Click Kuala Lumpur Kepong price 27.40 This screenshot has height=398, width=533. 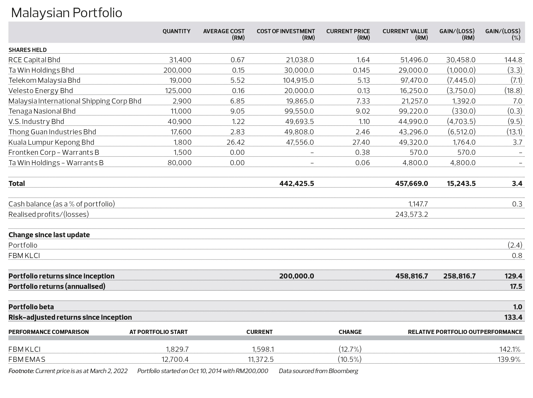coord(361,142)
